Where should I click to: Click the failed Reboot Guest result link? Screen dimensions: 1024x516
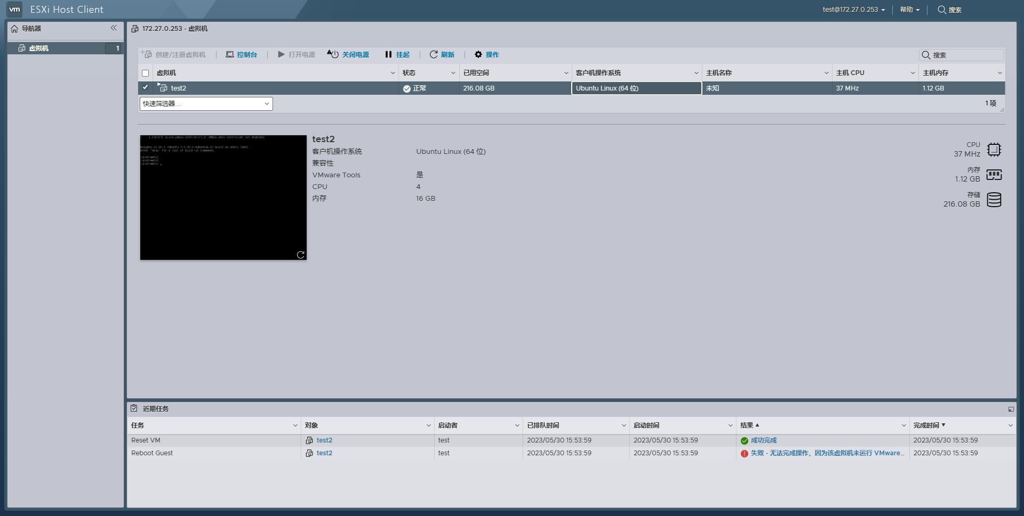pos(827,453)
